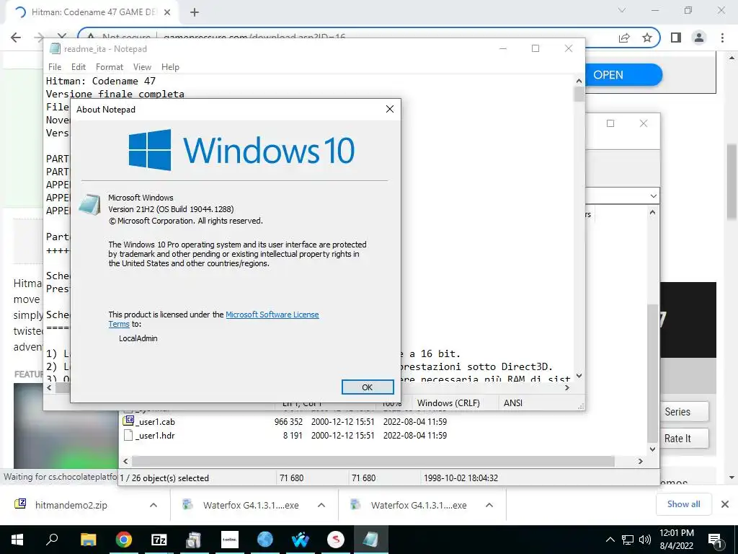Open Notepad's View menu

tap(142, 67)
